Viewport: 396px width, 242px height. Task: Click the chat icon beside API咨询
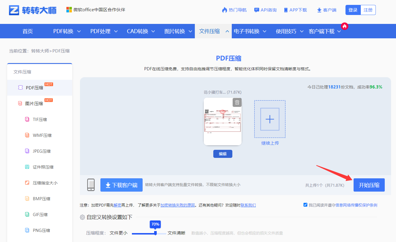257,10
